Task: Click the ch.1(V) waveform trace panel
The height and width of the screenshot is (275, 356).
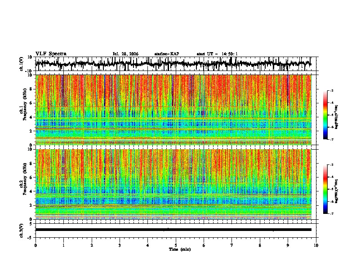Action: [x=174, y=64]
